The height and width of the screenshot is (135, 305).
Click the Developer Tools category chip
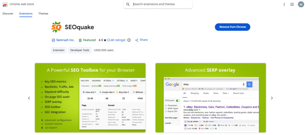tap(80, 50)
